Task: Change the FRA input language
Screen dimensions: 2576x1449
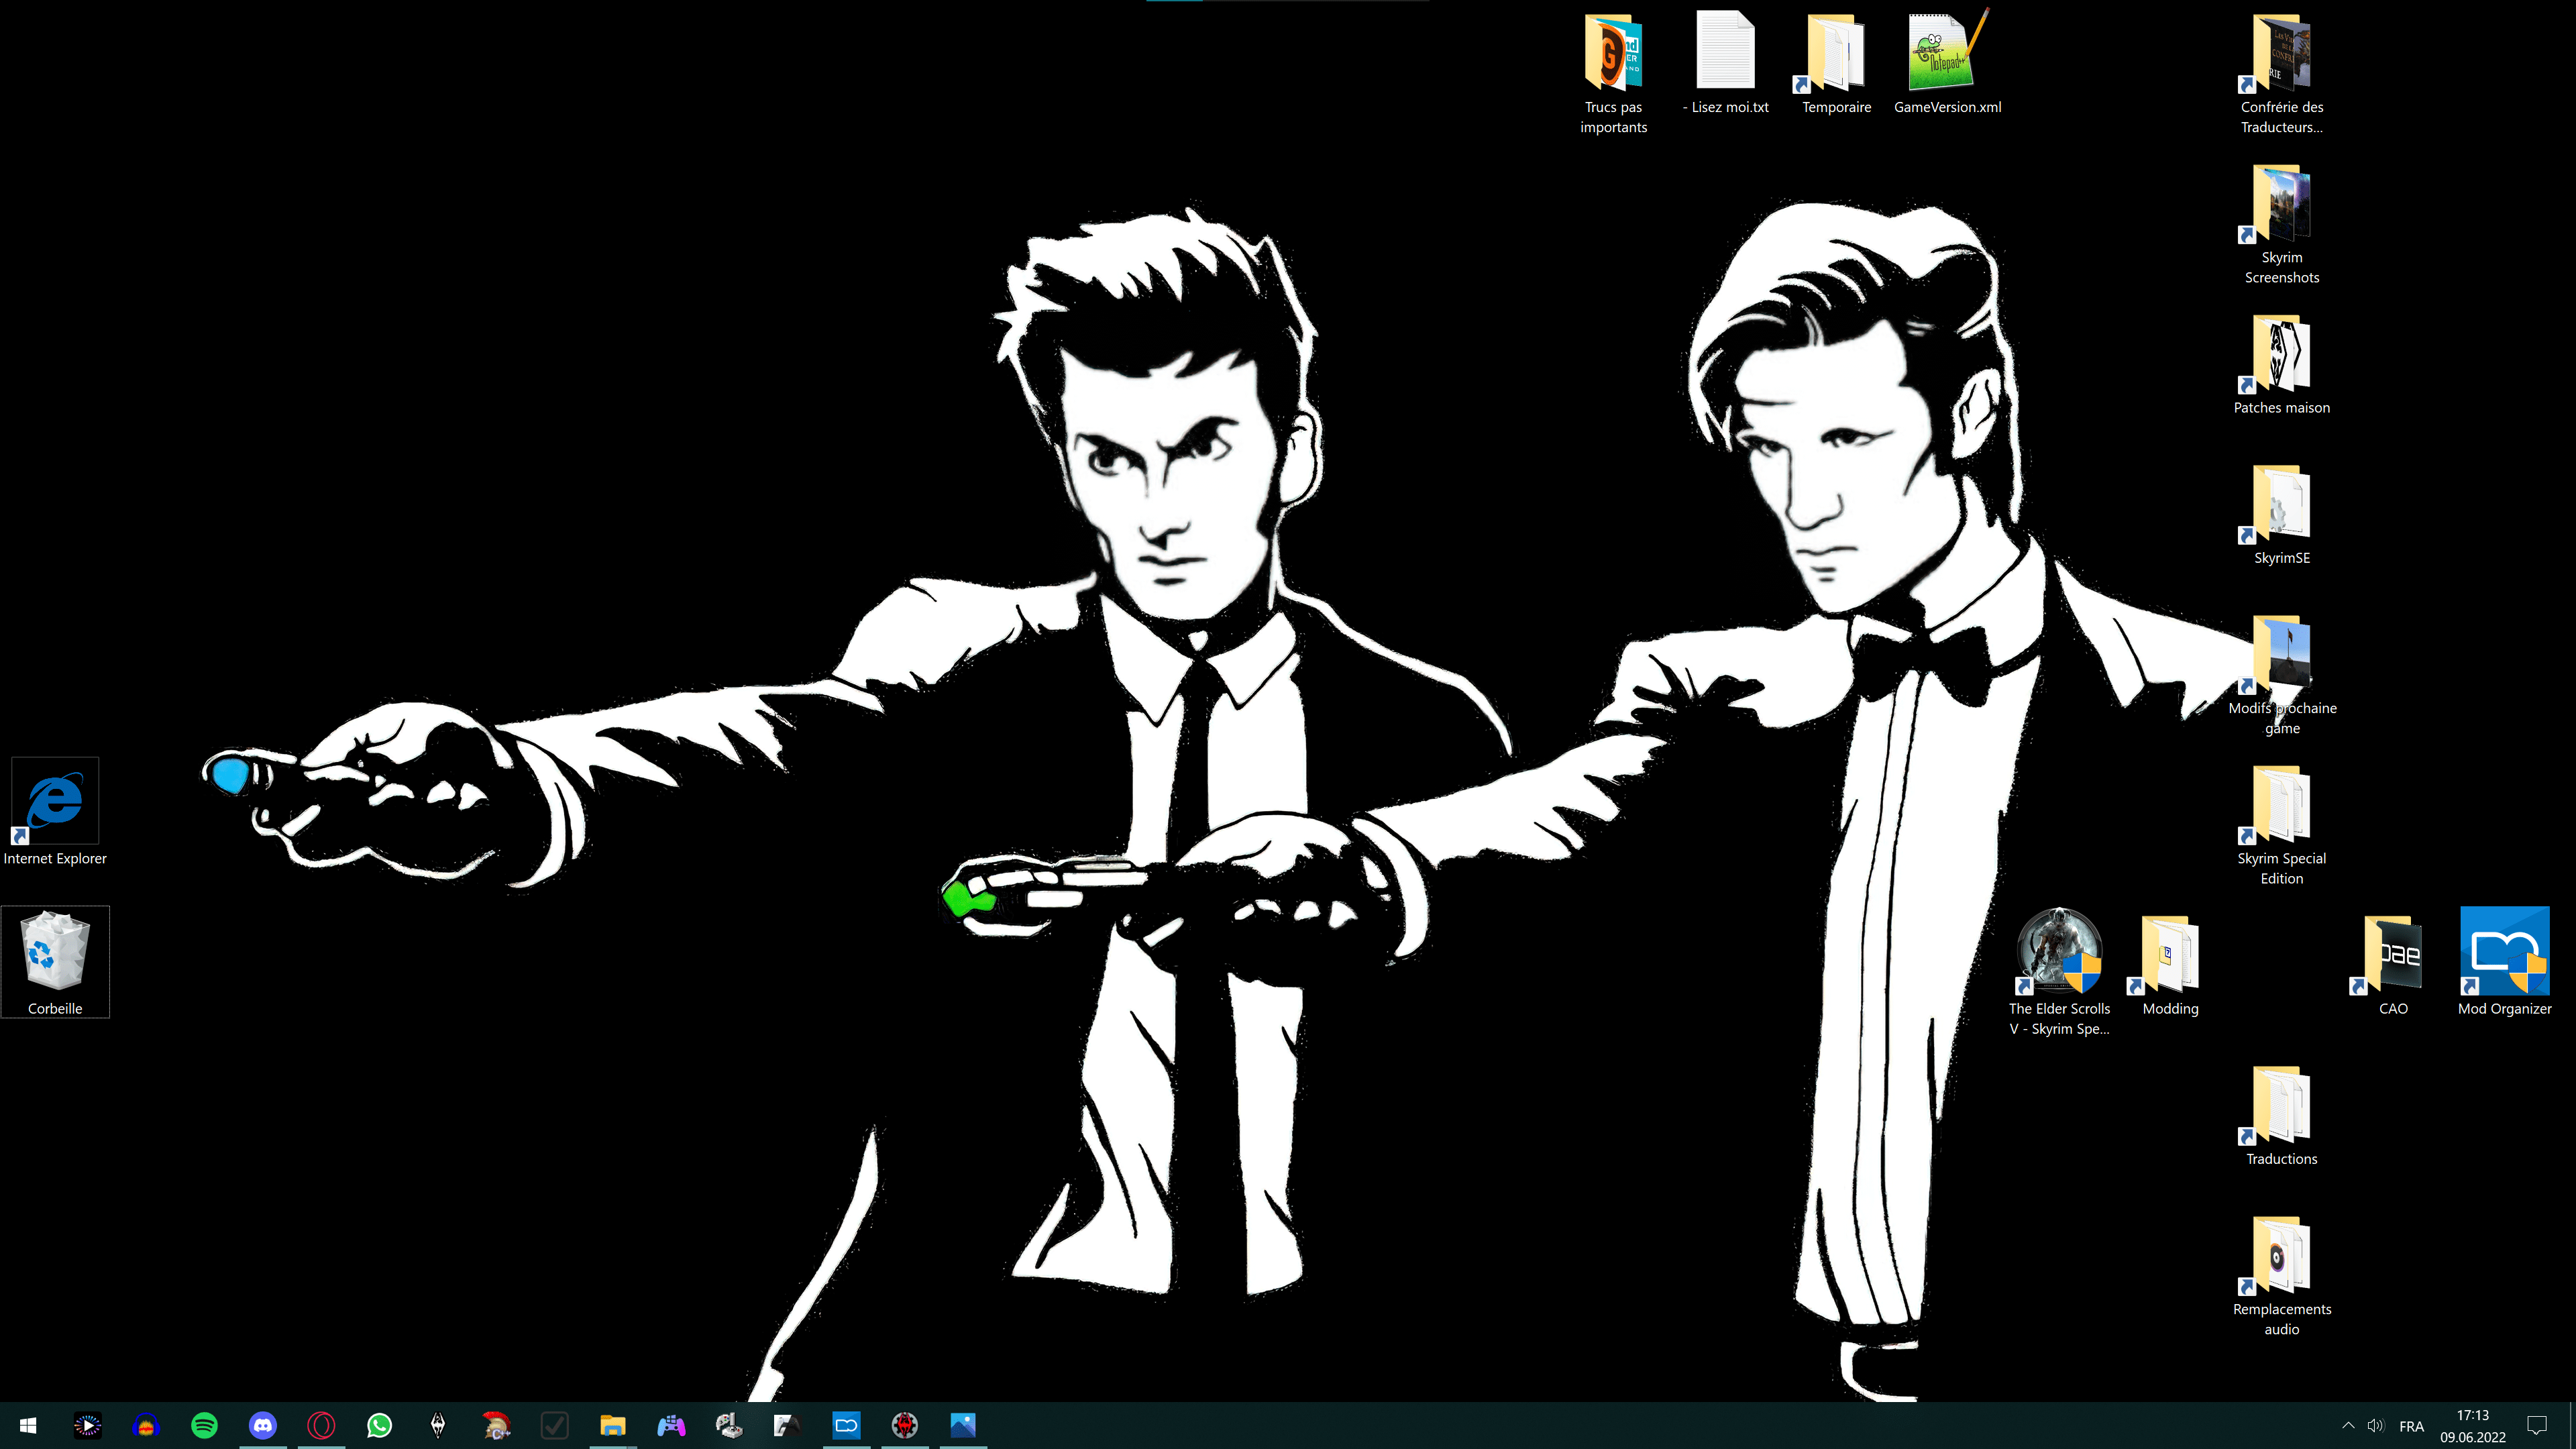Action: click(2411, 1426)
